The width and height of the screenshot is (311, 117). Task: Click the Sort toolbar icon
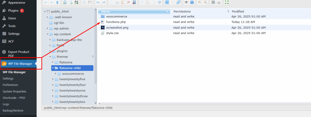pyautogui.click(x=219, y=2)
